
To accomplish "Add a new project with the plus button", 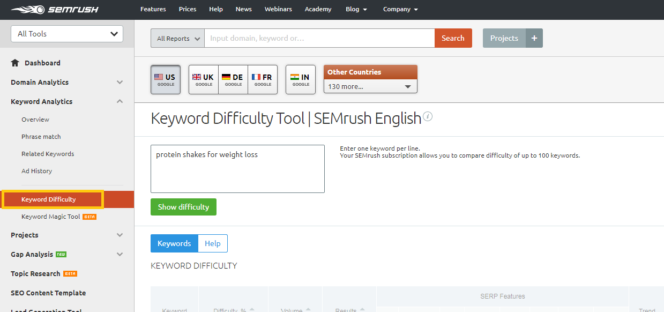I will point(534,38).
